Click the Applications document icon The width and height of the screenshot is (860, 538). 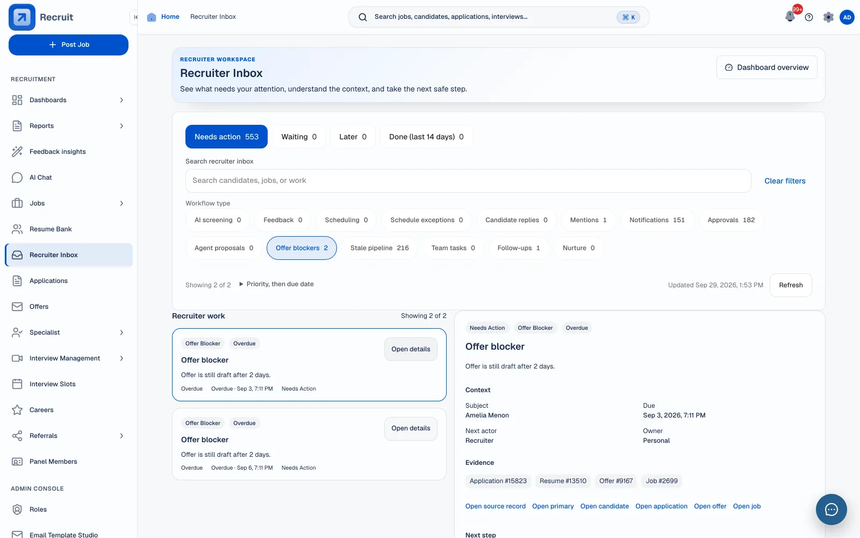tap(17, 281)
